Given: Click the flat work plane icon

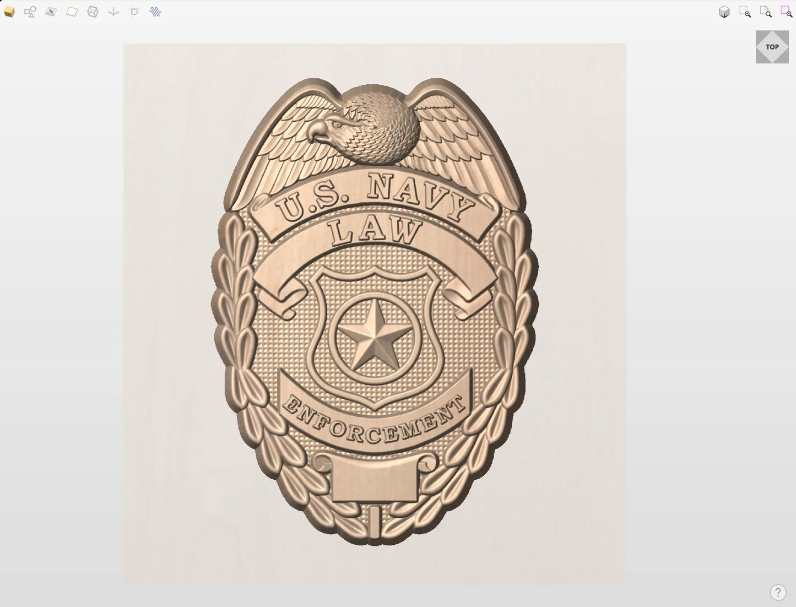Looking at the screenshot, I should coord(72,12).
